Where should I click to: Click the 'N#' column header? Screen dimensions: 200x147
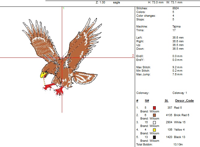pos(147,101)
